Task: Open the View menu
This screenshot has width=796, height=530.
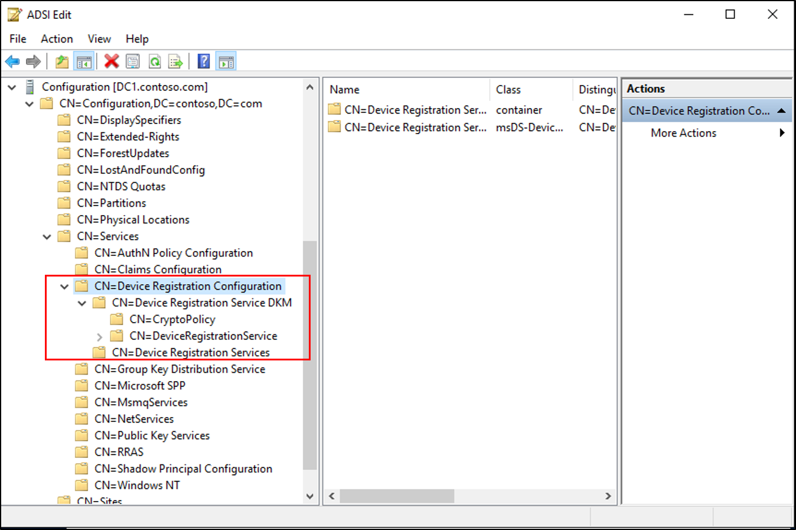Action: (98, 38)
